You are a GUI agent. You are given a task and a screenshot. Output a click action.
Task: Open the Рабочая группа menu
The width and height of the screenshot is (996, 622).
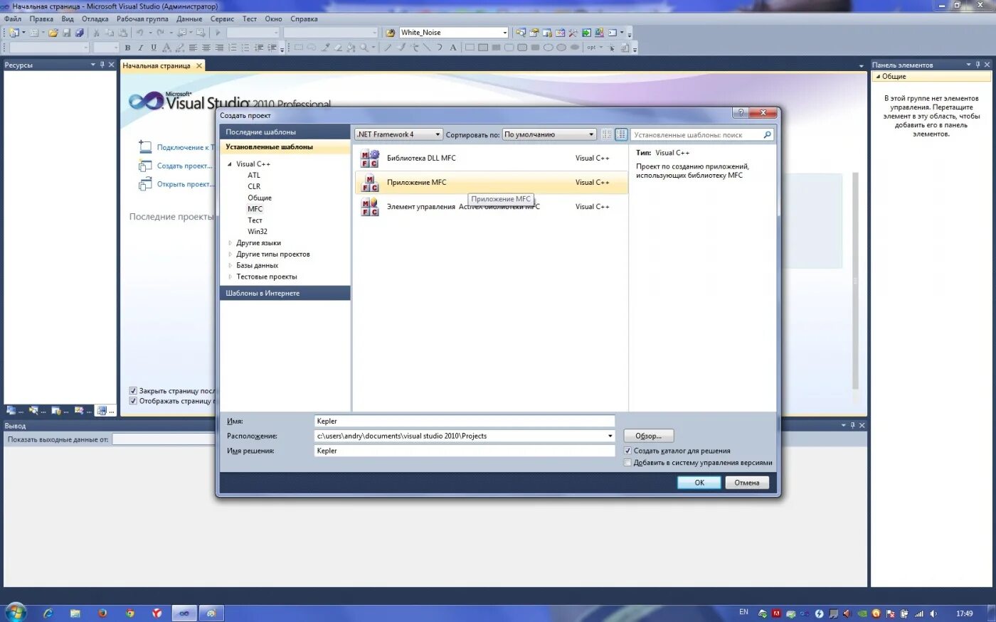[142, 19]
